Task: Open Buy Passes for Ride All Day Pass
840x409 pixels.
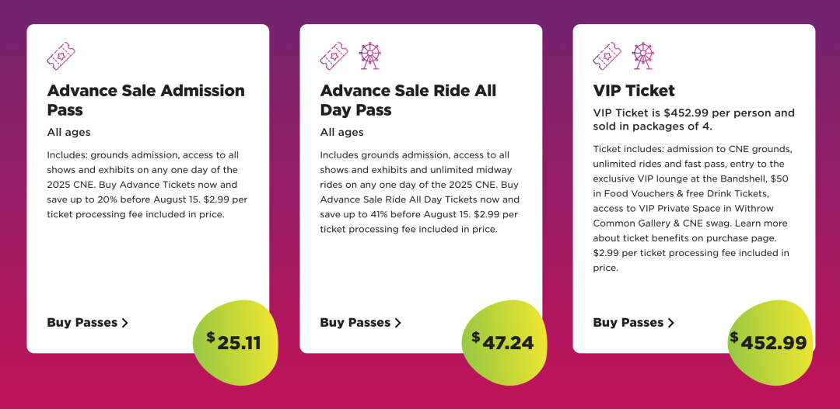Action: 361,322
